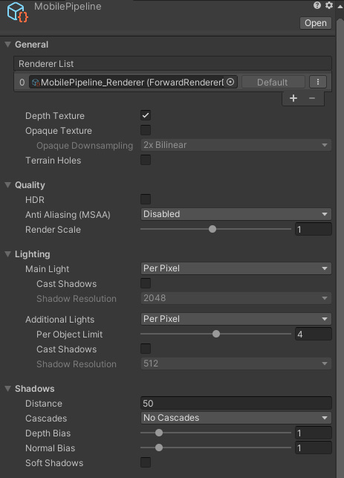Click the Default renderer button
The width and height of the screenshot is (344, 478).
[x=273, y=82]
